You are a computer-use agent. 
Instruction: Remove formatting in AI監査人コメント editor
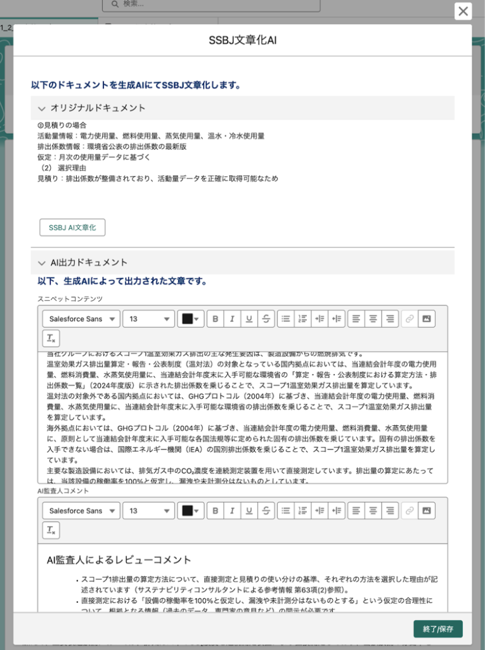pyautogui.click(x=51, y=530)
